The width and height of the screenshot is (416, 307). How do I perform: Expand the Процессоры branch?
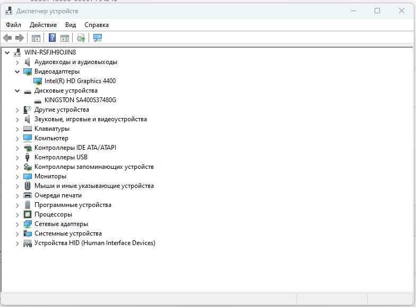(x=17, y=215)
